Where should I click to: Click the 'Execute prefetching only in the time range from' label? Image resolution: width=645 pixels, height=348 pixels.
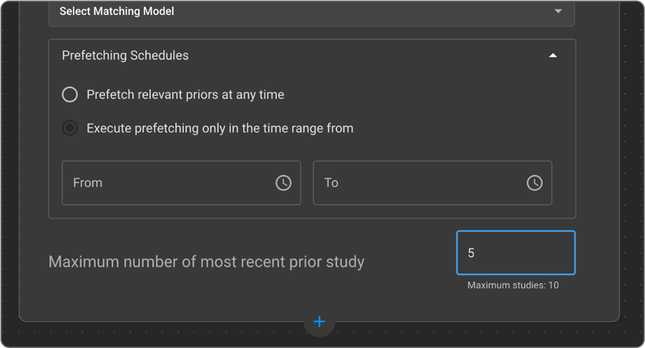pyautogui.click(x=220, y=128)
